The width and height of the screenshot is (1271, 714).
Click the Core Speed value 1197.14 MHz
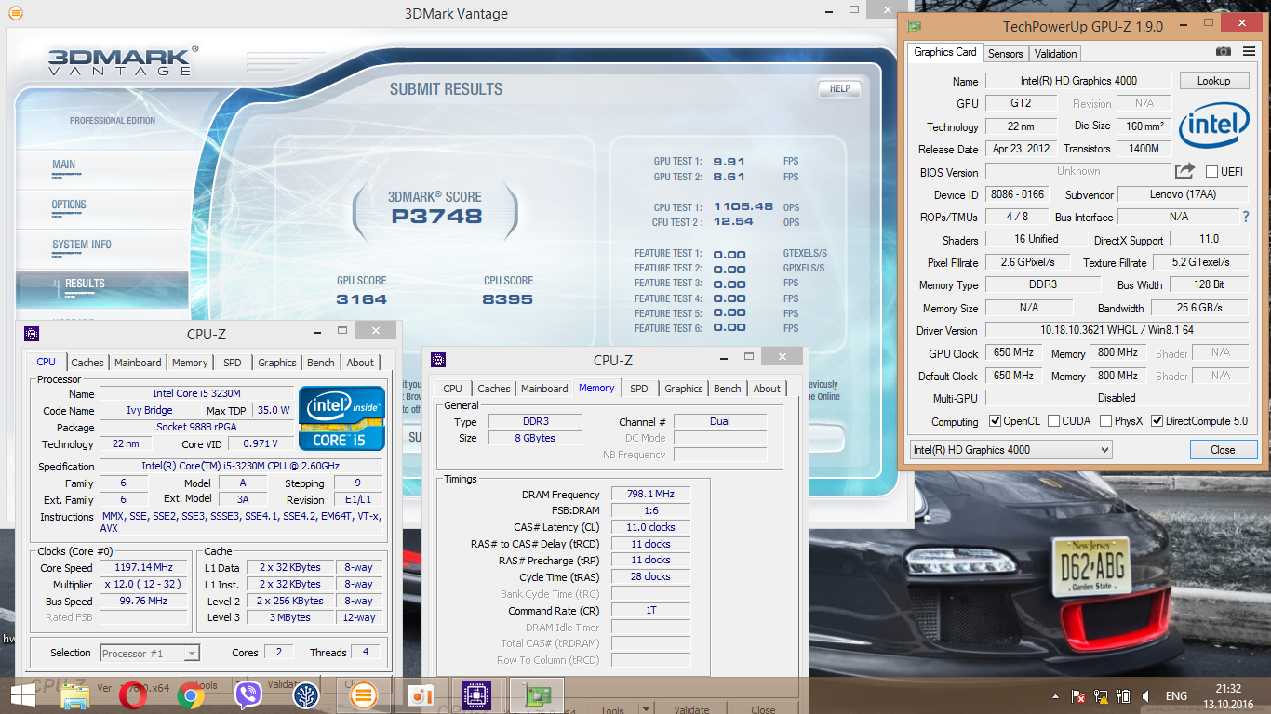coord(145,568)
